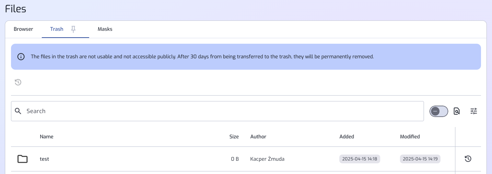The width and height of the screenshot is (492, 174).
Task: Click the folder icon of the test row
Action: click(22, 159)
